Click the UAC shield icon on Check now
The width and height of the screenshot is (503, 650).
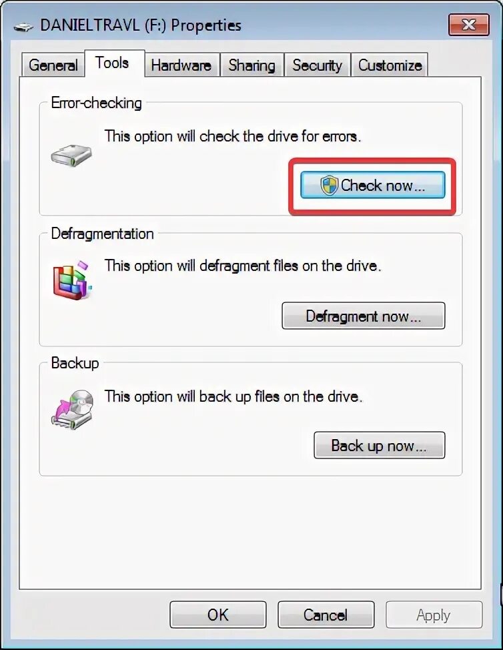pos(330,186)
